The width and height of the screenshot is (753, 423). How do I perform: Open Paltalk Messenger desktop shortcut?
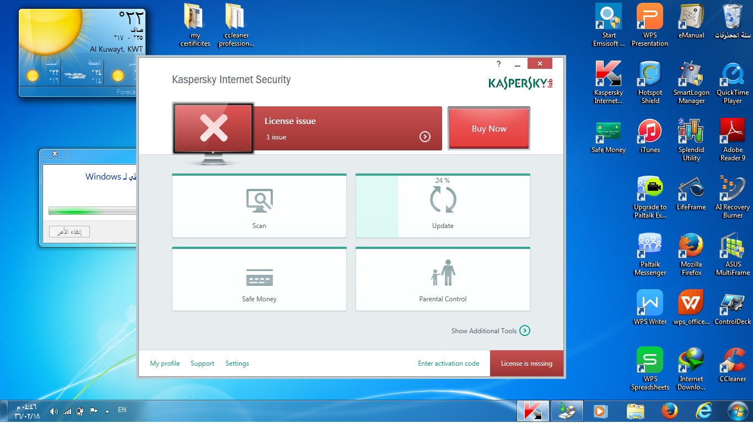point(650,254)
